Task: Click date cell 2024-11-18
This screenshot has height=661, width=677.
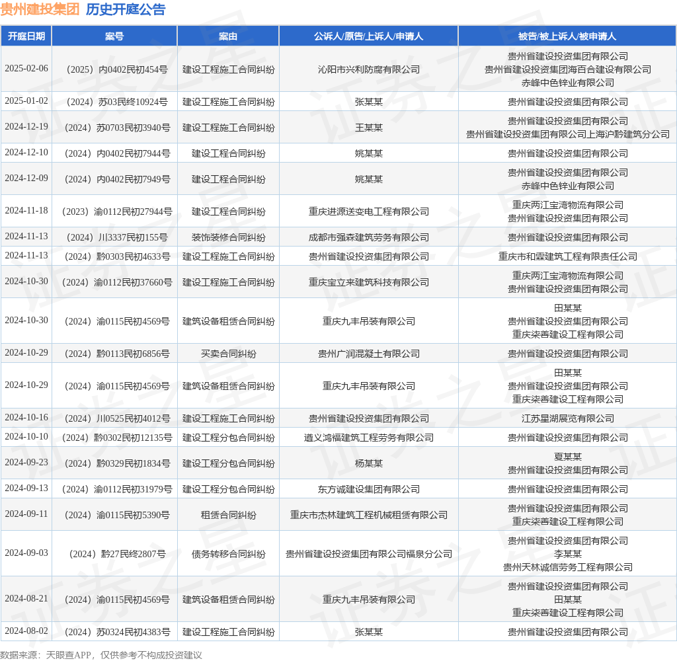Action: click(26, 211)
